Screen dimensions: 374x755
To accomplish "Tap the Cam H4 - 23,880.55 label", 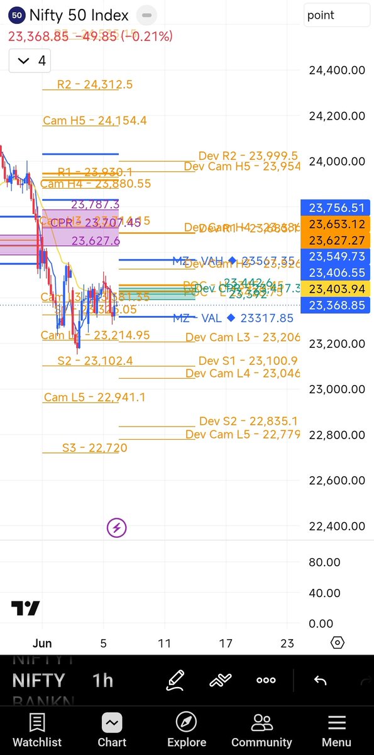I will (x=96, y=184).
